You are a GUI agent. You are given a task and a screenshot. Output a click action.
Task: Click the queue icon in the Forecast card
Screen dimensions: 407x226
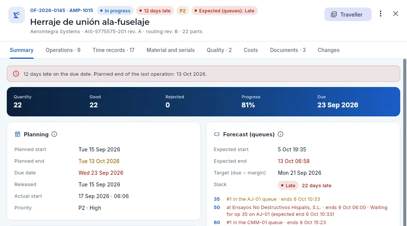217,134
